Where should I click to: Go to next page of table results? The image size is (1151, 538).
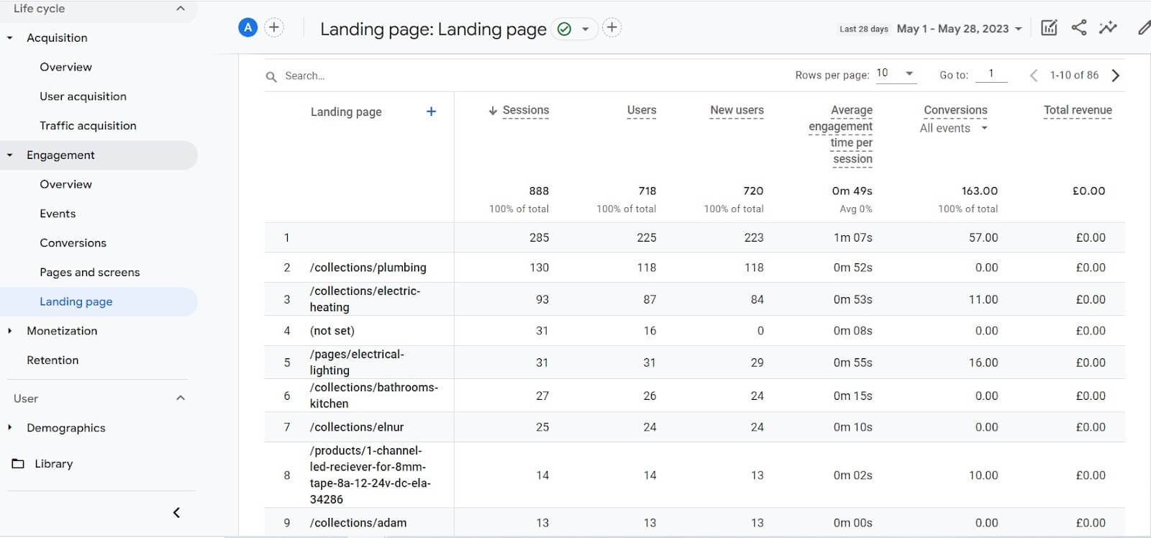point(1116,76)
